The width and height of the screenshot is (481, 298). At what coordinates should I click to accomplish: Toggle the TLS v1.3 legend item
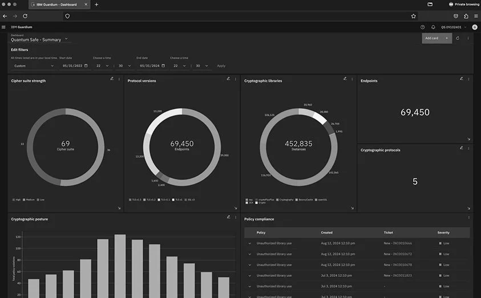tap(135, 199)
